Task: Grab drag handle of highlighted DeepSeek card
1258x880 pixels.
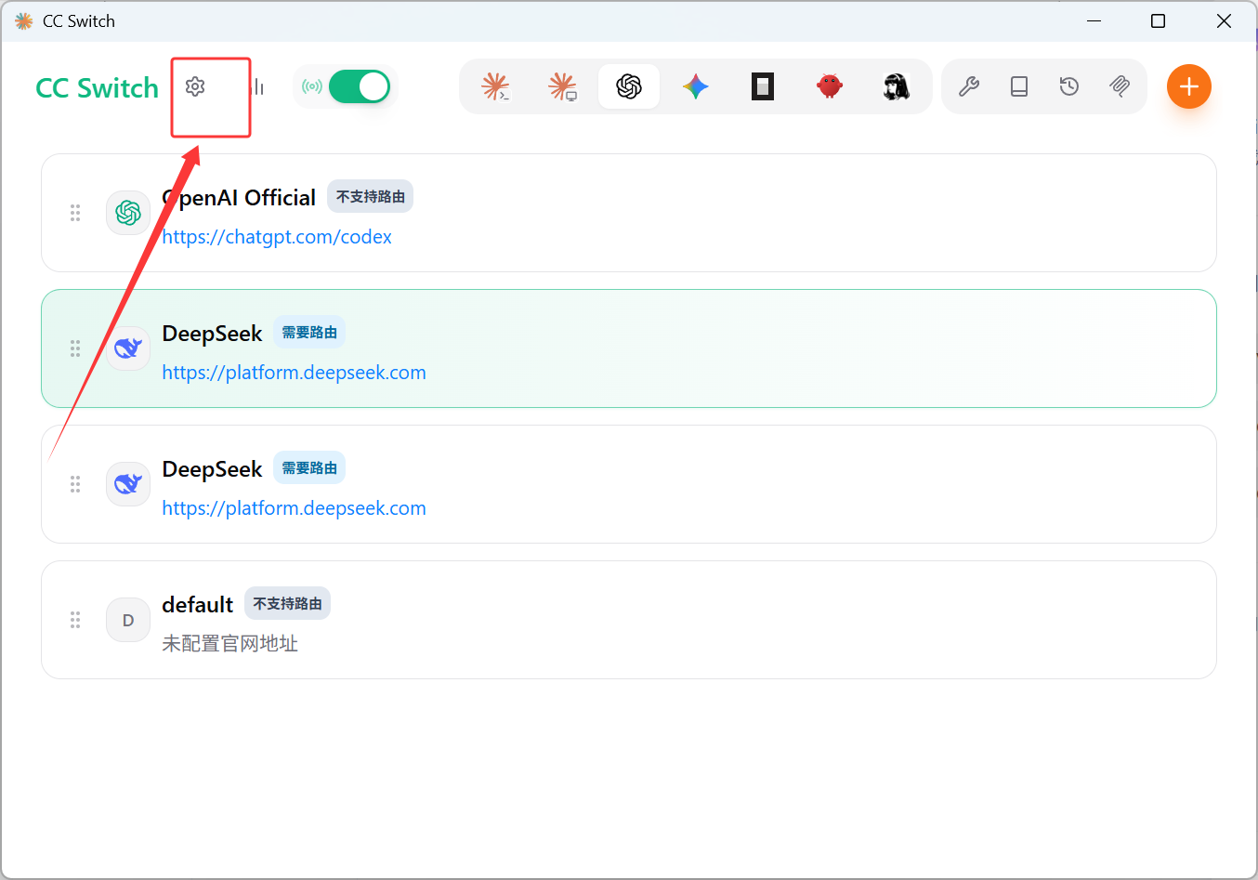Action: [x=75, y=348]
